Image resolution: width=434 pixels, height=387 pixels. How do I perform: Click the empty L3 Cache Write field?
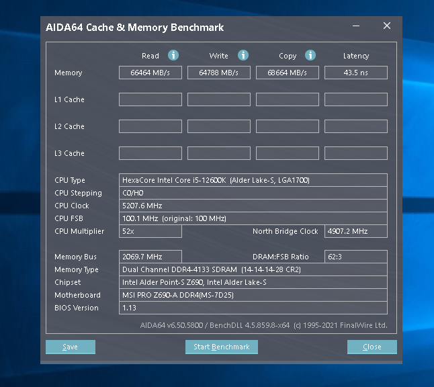click(x=218, y=153)
